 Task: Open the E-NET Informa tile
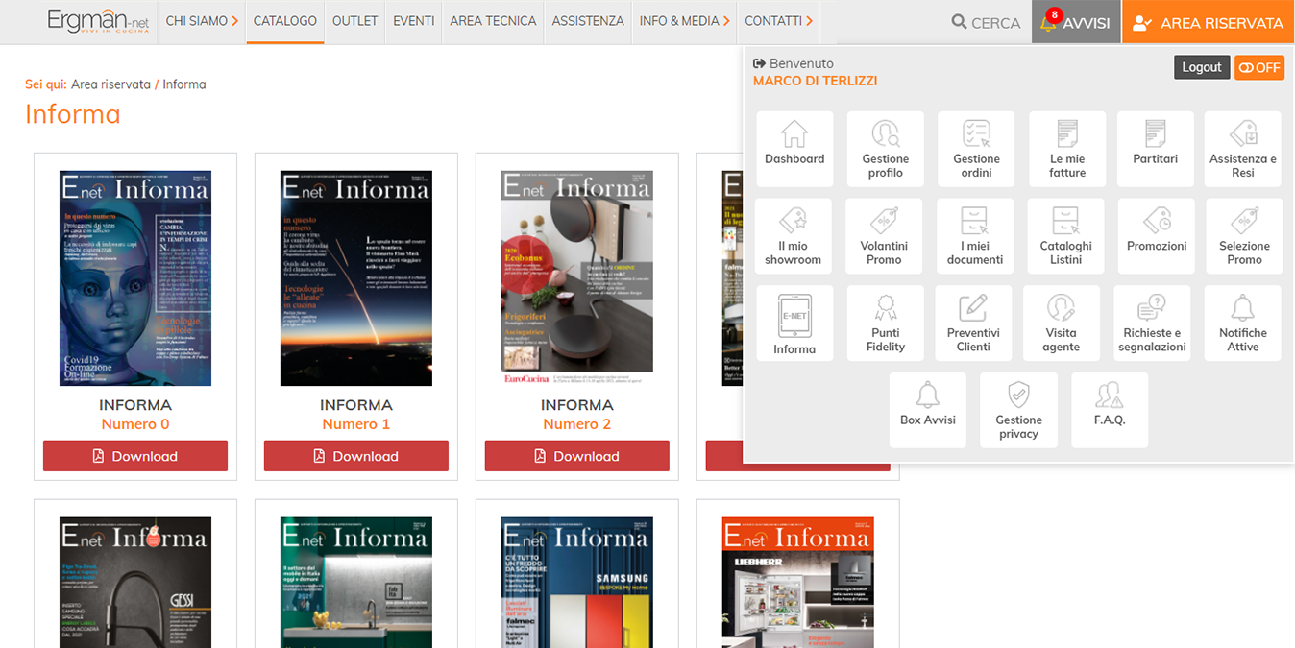point(794,323)
